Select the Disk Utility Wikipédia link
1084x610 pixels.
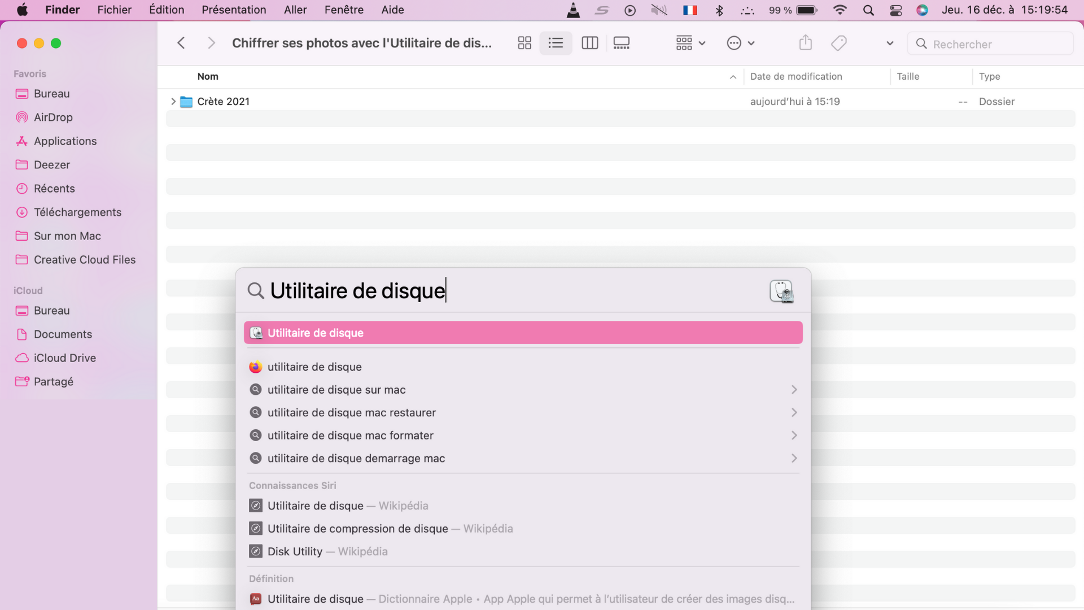click(326, 551)
